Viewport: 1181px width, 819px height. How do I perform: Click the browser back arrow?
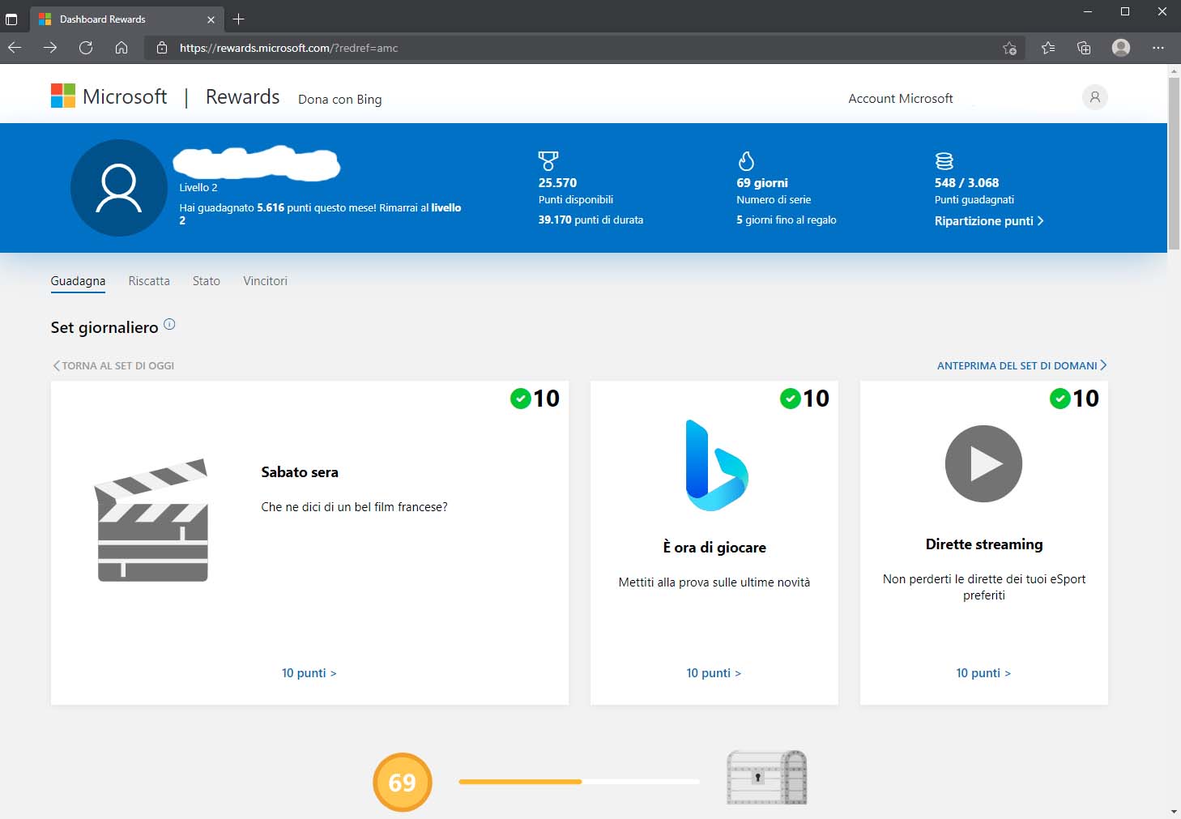click(x=15, y=48)
